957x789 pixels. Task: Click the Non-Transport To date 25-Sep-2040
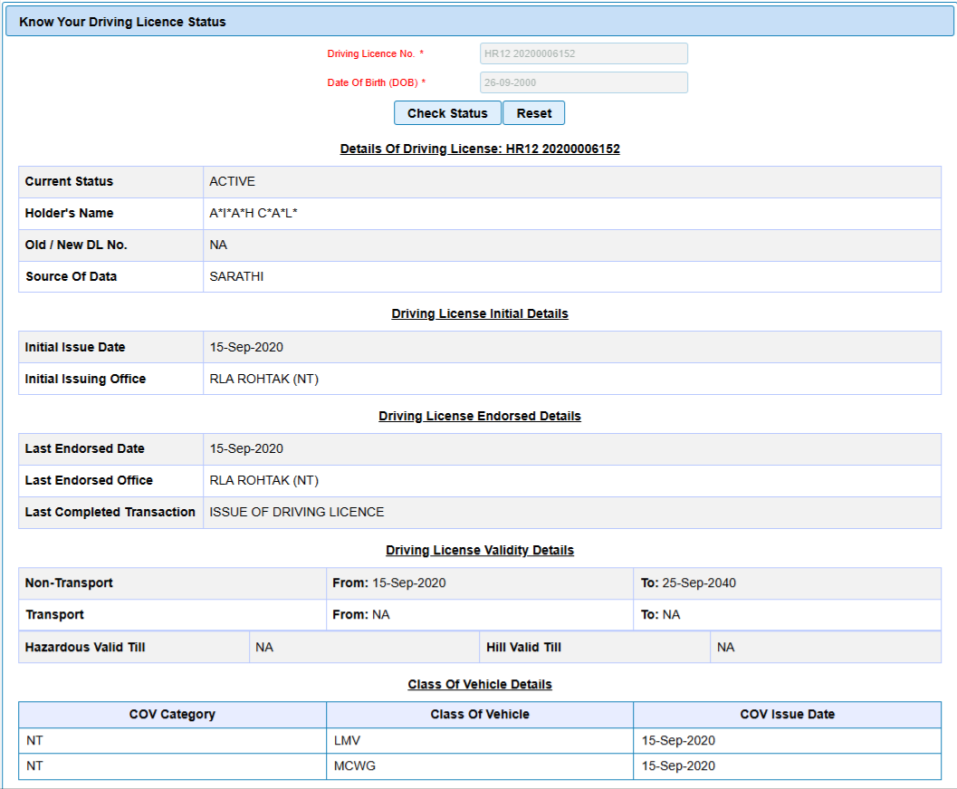click(698, 582)
